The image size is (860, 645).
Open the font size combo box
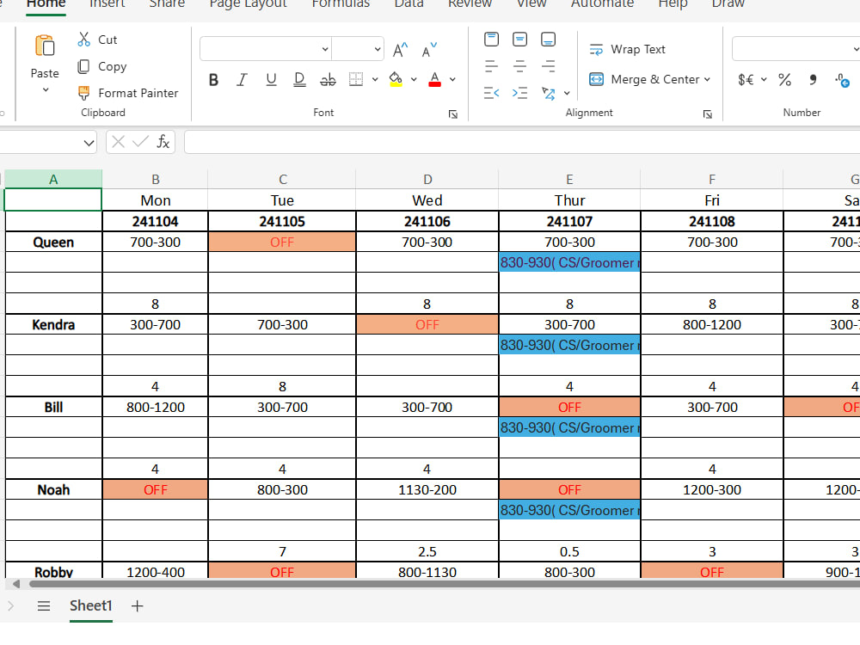click(x=358, y=49)
